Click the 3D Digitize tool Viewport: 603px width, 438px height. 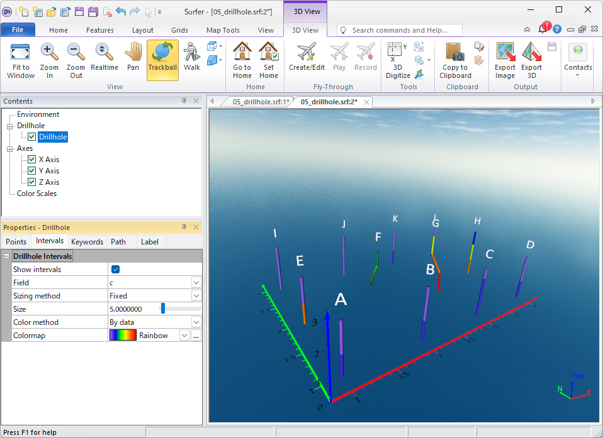click(397, 60)
